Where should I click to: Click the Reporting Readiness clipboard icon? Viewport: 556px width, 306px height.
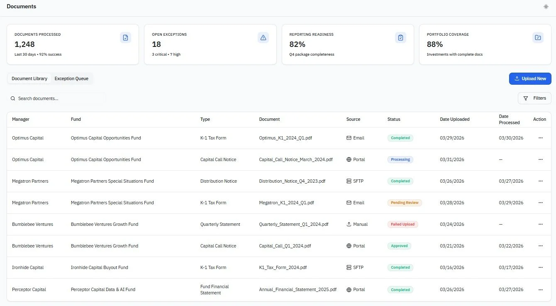(400, 38)
